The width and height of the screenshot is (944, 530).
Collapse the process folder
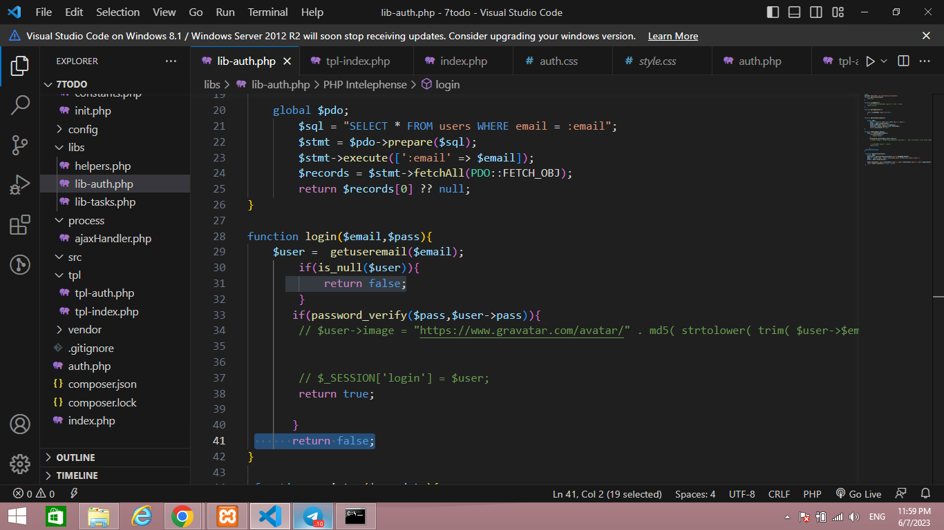click(114, 220)
